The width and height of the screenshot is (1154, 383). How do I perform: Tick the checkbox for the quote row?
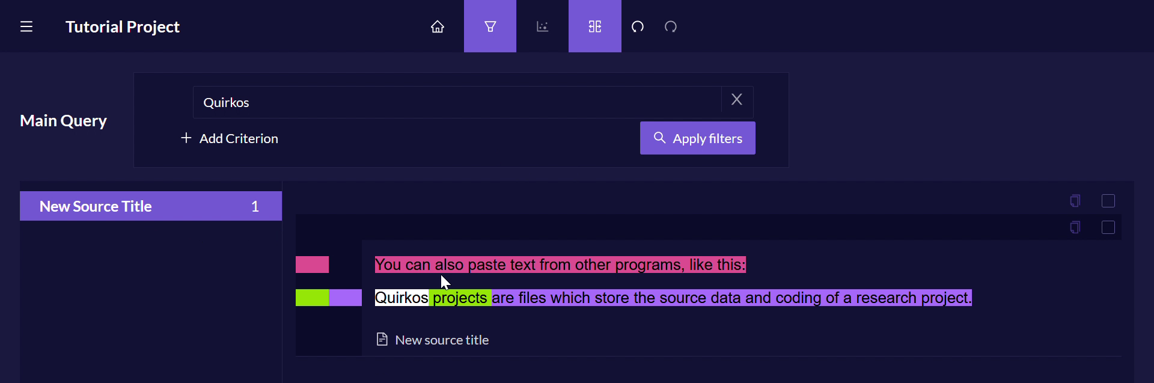(x=1108, y=227)
